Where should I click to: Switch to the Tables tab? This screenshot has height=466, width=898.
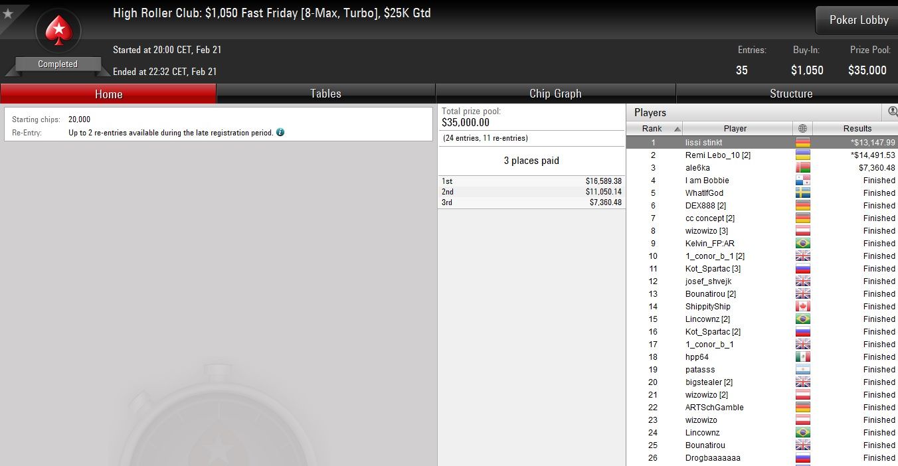pyautogui.click(x=326, y=94)
